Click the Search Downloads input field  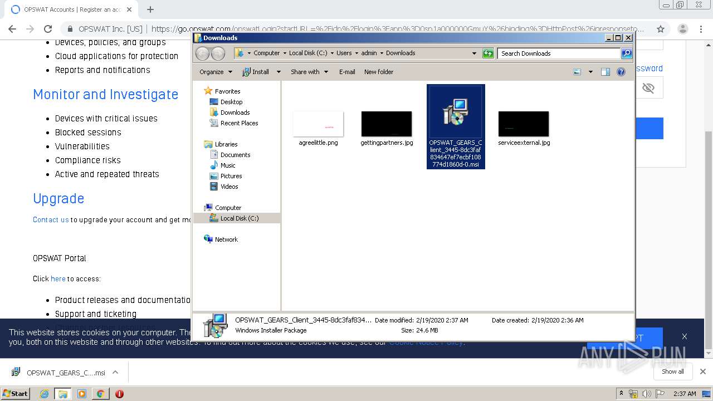coord(559,53)
